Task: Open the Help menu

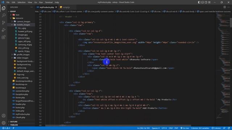Action: pos(57,3)
